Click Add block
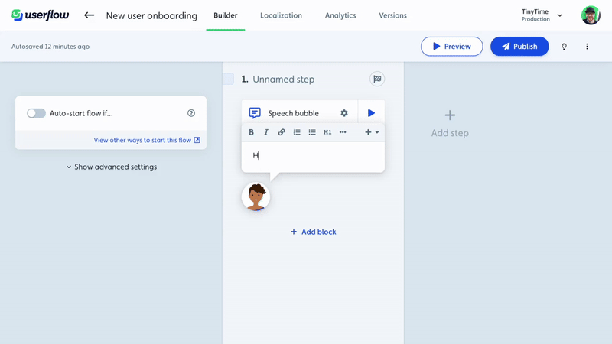Viewport: 612px width, 344px height. pyautogui.click(x=313, y=232)
